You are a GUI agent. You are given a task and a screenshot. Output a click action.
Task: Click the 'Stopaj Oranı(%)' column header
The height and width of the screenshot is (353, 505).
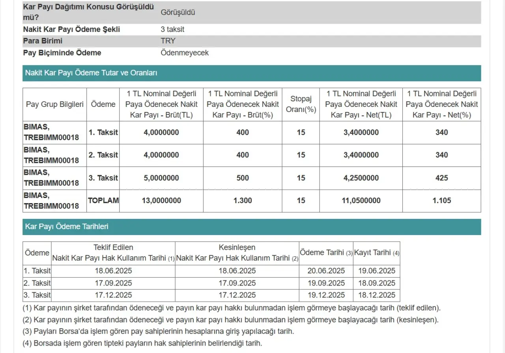pos(301,105)
